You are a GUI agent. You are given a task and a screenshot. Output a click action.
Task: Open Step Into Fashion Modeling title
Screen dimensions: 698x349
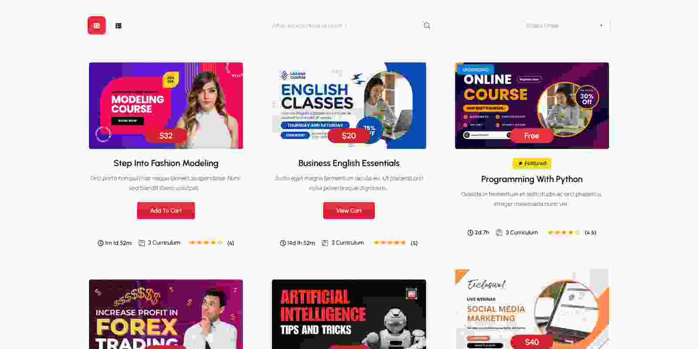(x=166, y=163)
